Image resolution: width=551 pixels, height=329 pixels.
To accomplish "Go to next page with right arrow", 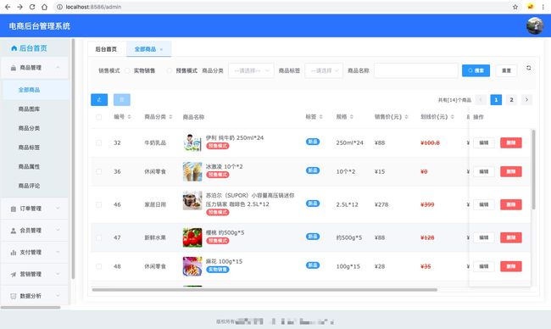I will 526,100.
